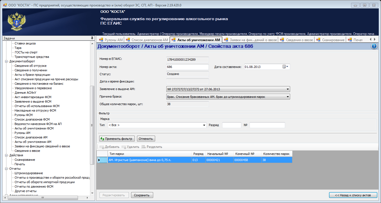Open Данные АСИиУ tree item

point(26,93)
